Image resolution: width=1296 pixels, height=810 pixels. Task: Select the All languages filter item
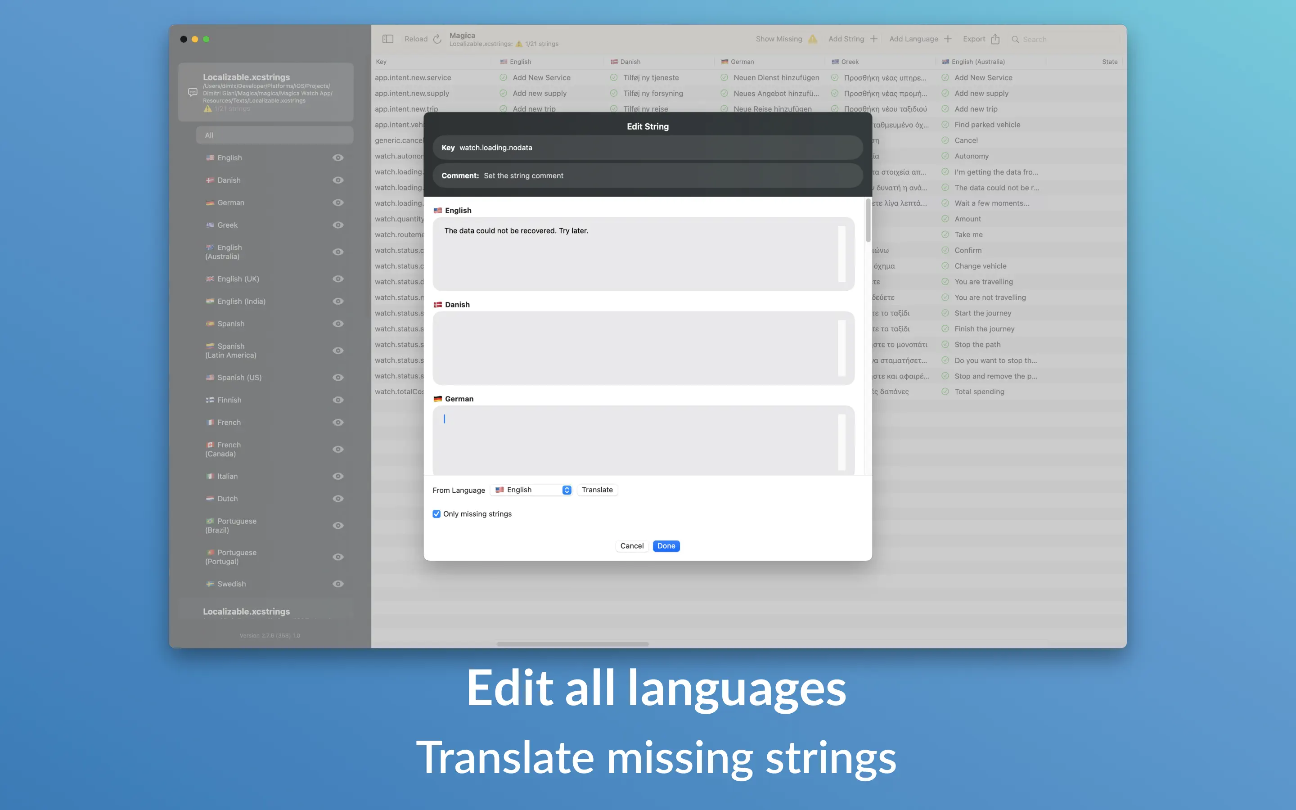point(274,135)
